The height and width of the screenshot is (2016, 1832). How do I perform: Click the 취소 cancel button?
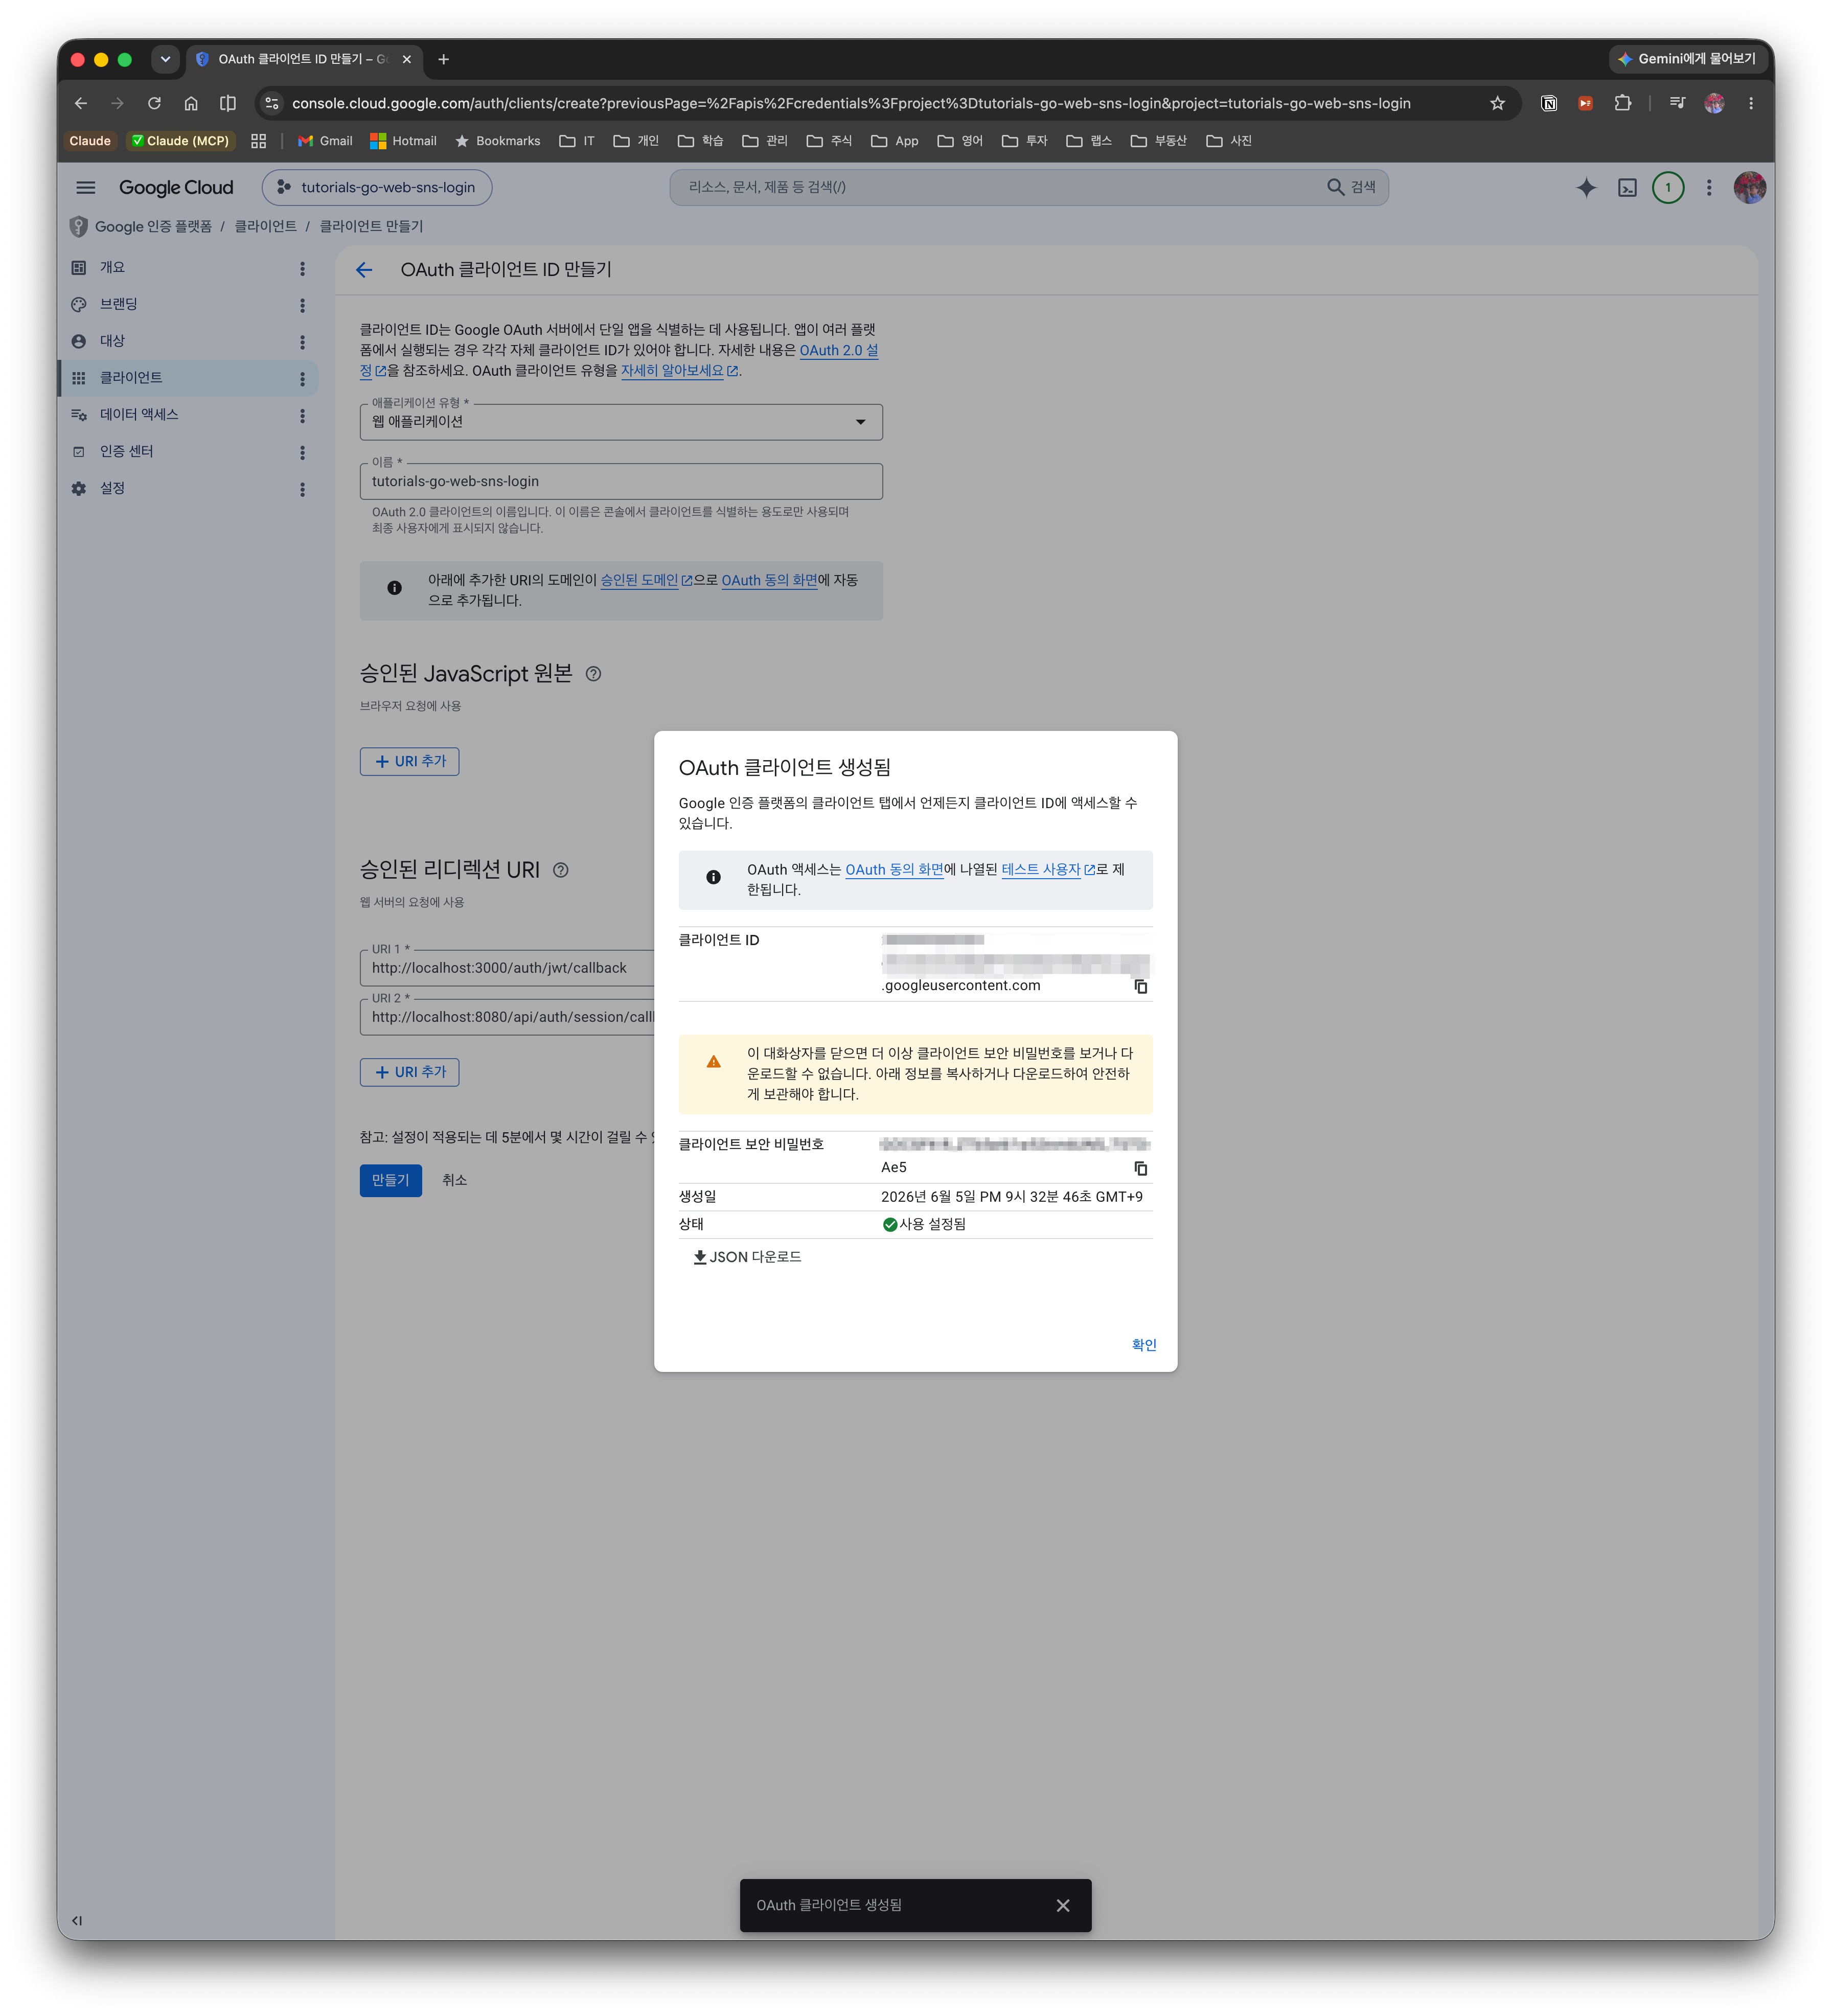tap(455, 1181)
